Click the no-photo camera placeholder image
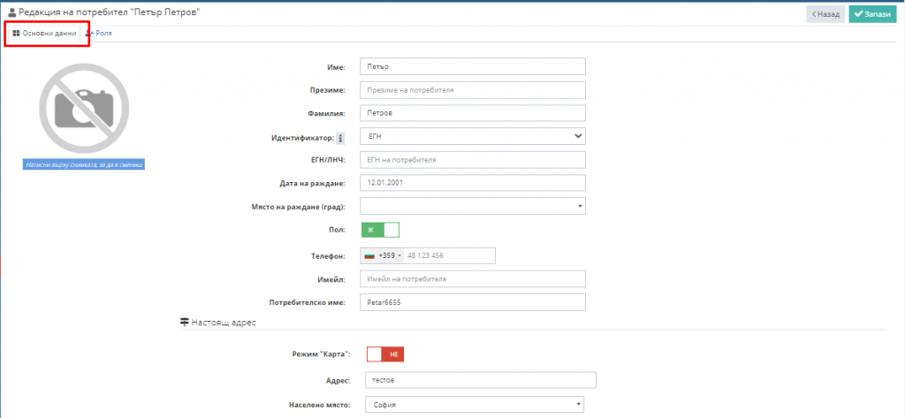905x418 pixels. pos(84,108)
